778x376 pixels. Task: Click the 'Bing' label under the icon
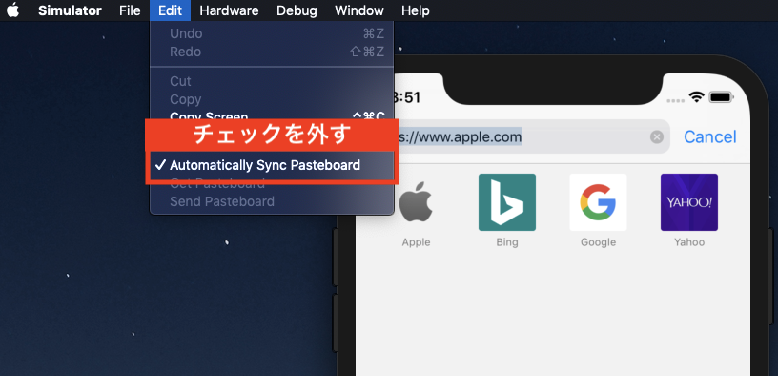[507, 242]
